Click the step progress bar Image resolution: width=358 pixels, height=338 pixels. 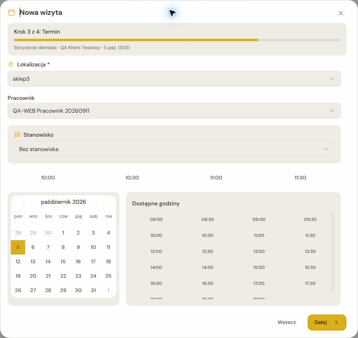click(177, 40)
